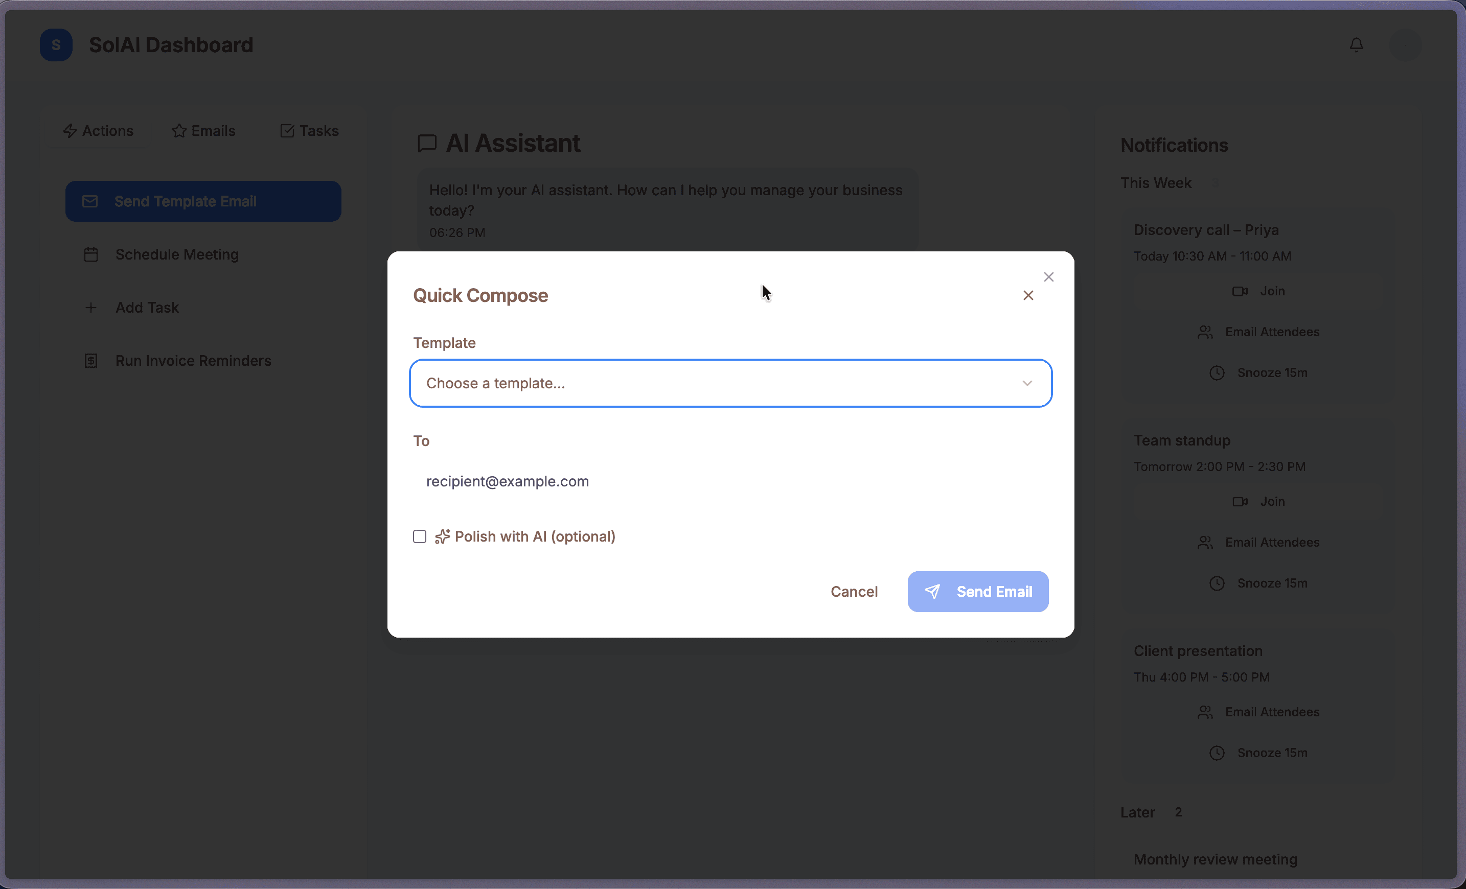Click clock icon under Client presentation
This screenshot has height=889, width=1466.
[1217, 753]
